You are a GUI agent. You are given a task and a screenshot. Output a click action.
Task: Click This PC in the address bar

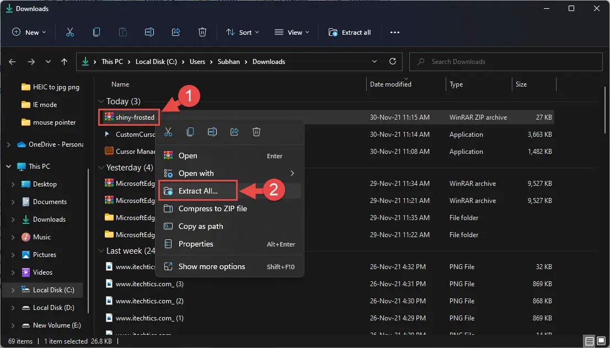click(112, 61)
